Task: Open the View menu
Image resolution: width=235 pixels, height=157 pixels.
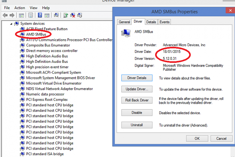Action: tap(34, 8)
